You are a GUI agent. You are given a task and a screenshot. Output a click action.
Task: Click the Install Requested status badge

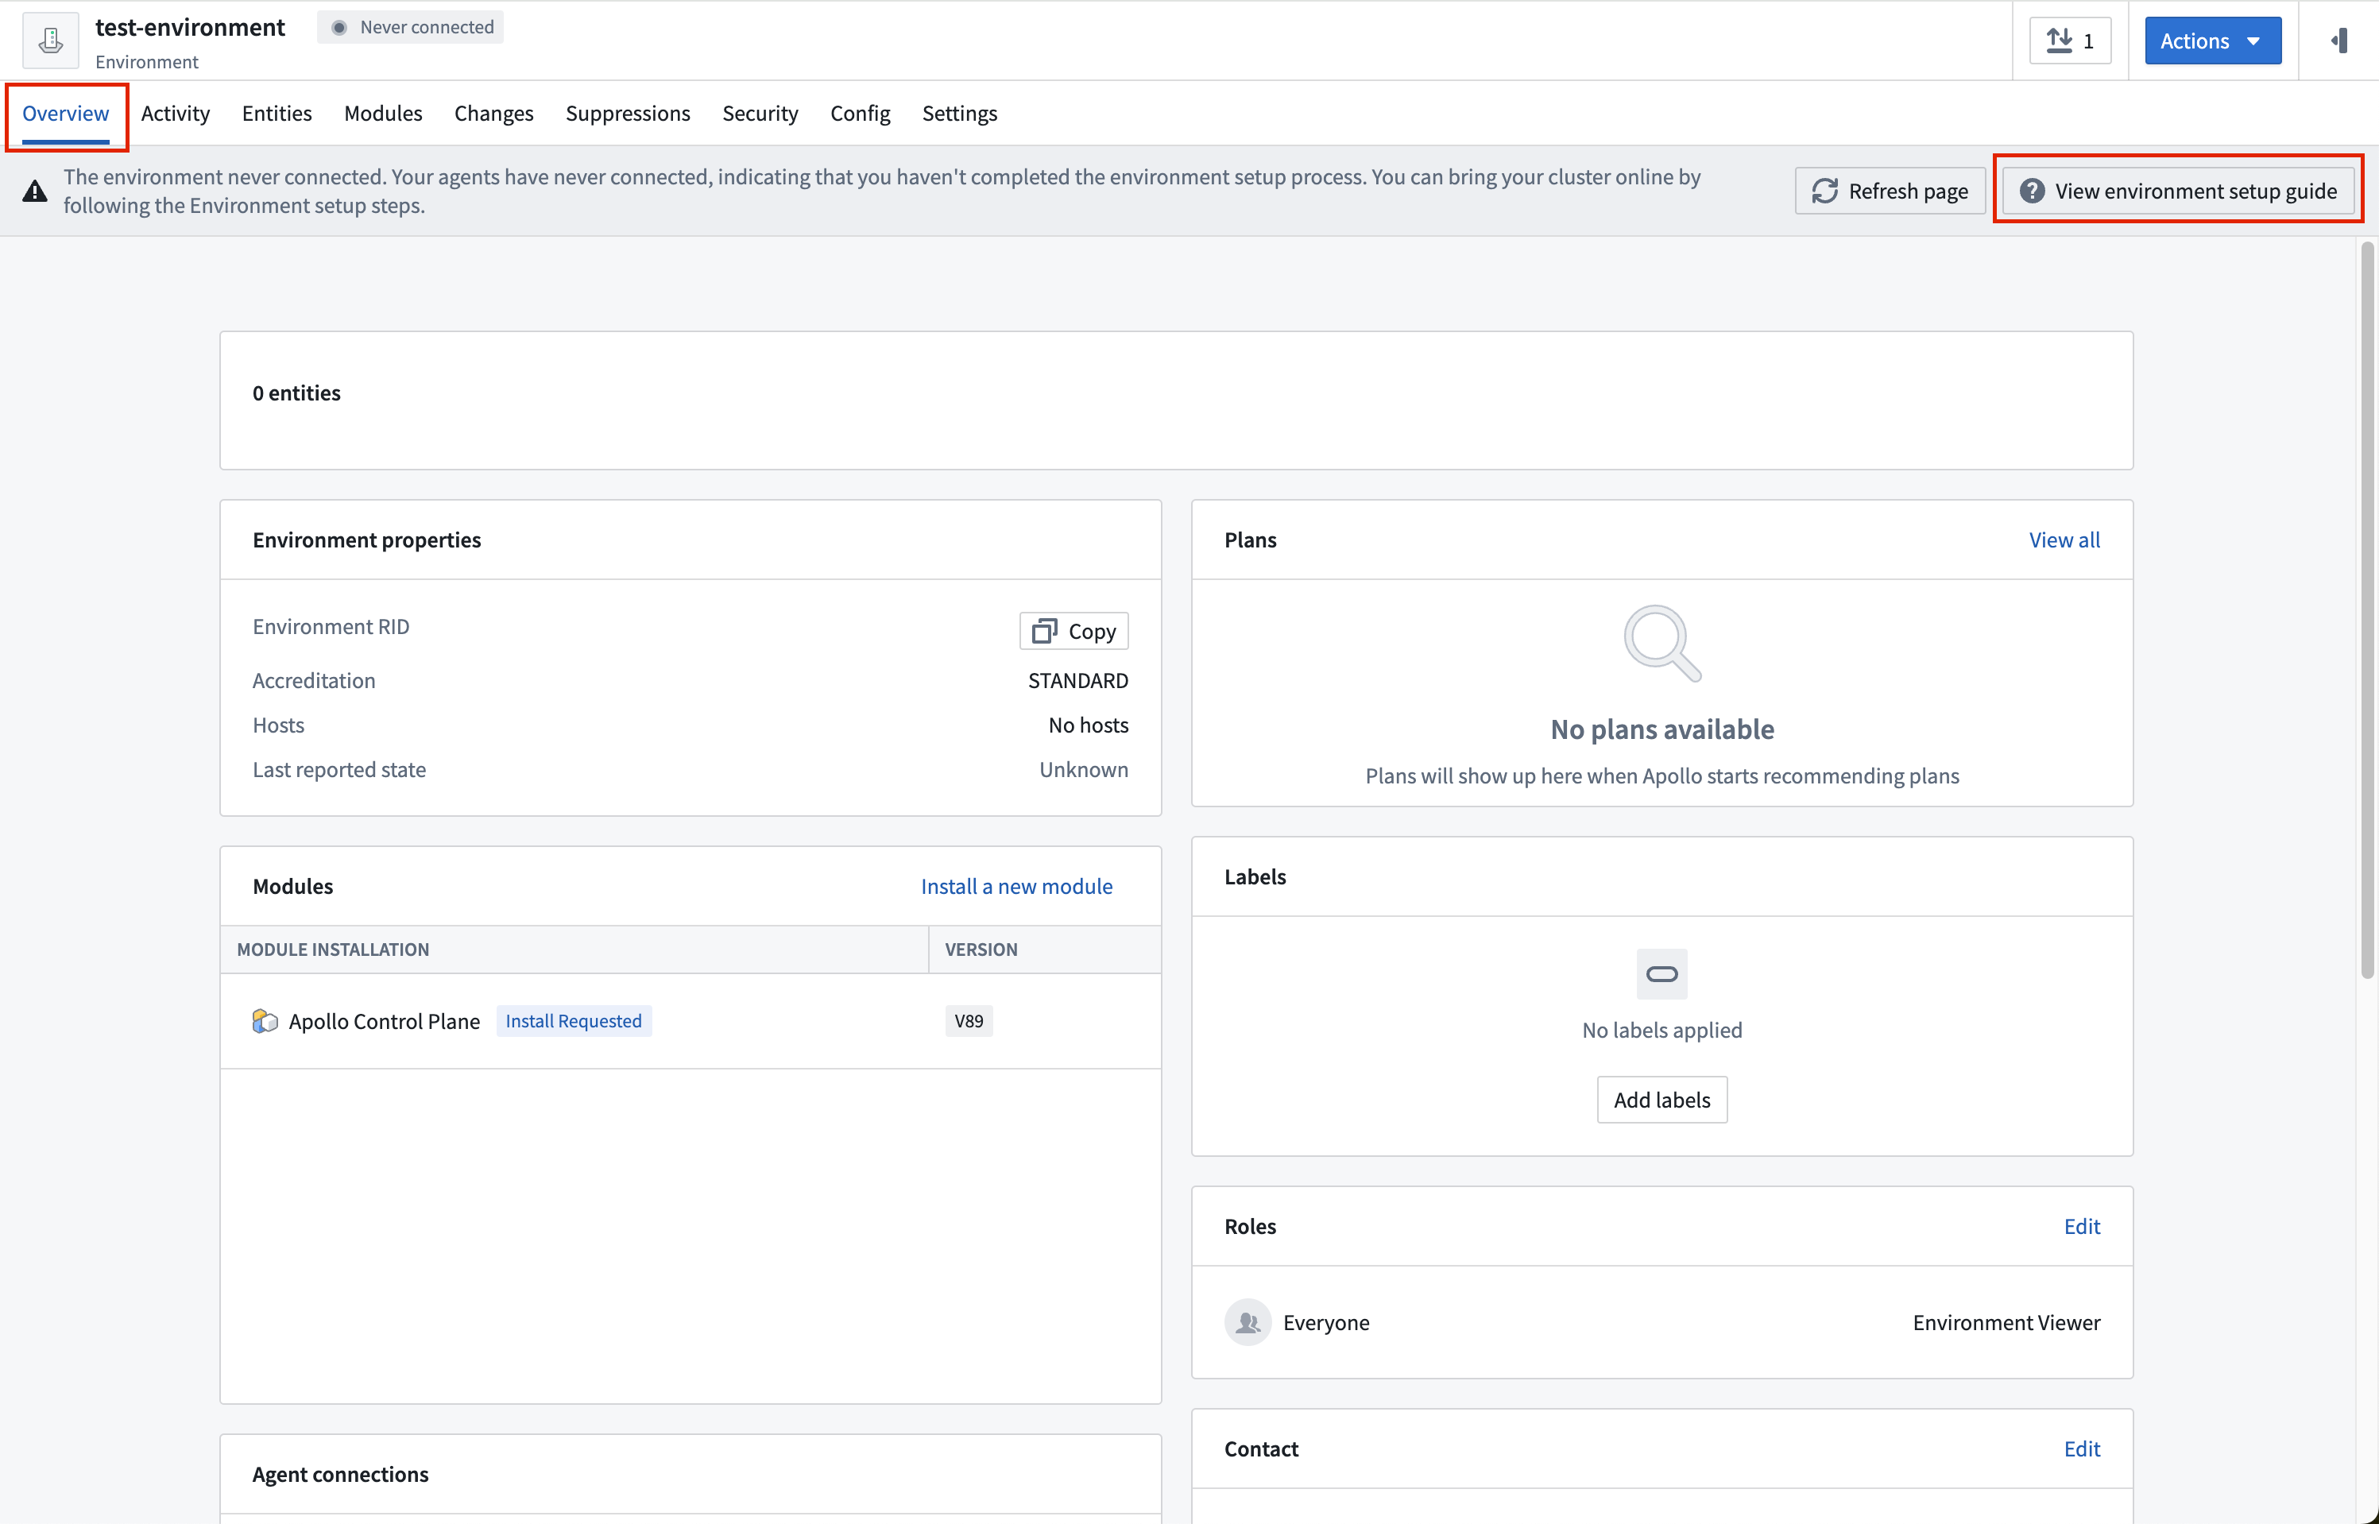572,1021
